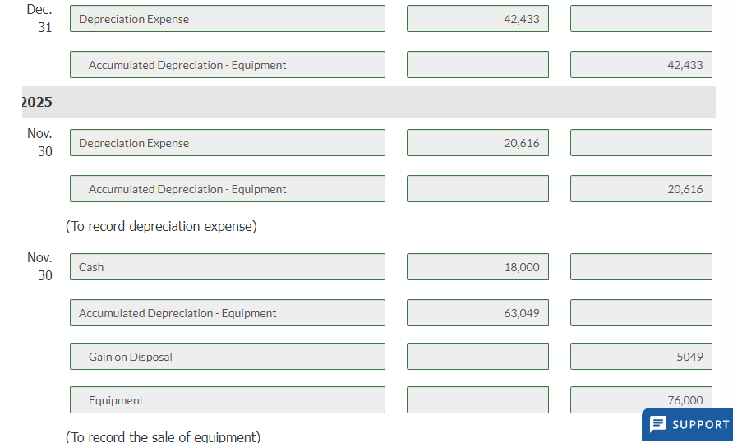Screen dimensions: 733x443
Task: Click empty credit field beside Nov. 30 Depreciation Expense
Action: (x=641, y=143)
